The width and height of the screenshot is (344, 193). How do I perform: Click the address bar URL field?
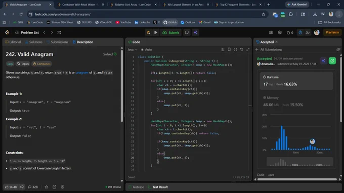pyautogui.click(x=147, y=14)
